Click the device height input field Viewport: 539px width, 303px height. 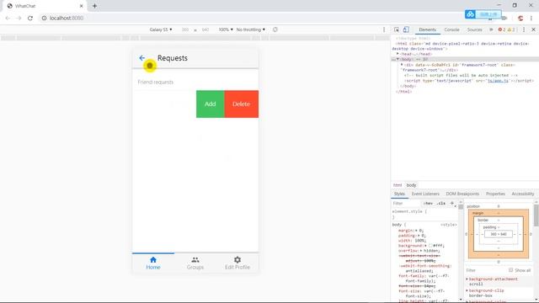pos(205,29)
